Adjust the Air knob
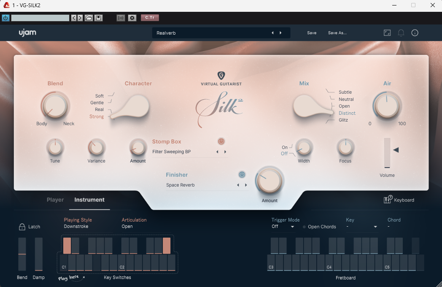 pyautogui.click(x=387, y=106)
